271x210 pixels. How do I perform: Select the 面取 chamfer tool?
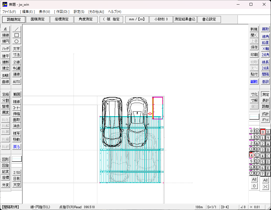click(x=17, y=120)
